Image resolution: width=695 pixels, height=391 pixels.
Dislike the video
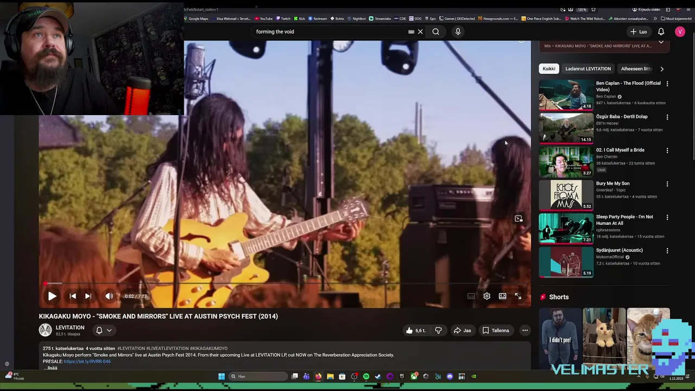(438, 330)
